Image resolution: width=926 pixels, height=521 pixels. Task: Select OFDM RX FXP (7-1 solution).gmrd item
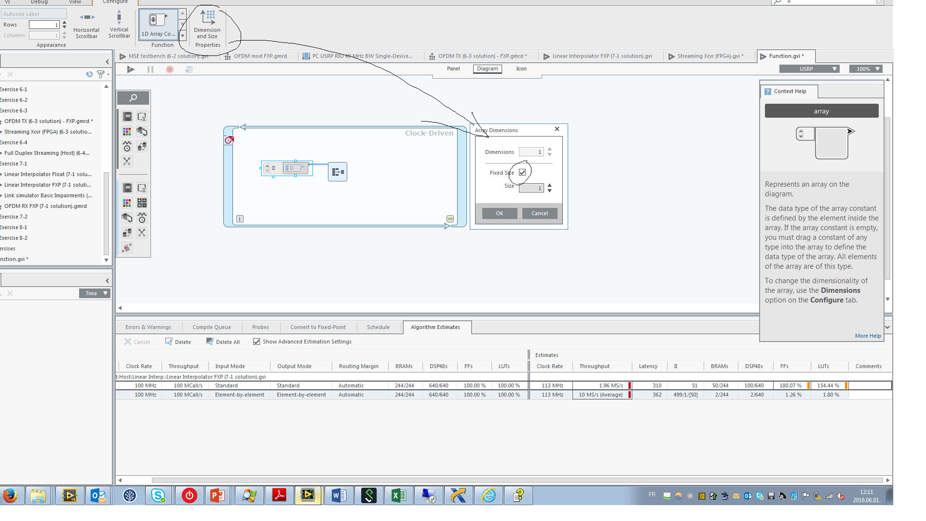point(45,206)
